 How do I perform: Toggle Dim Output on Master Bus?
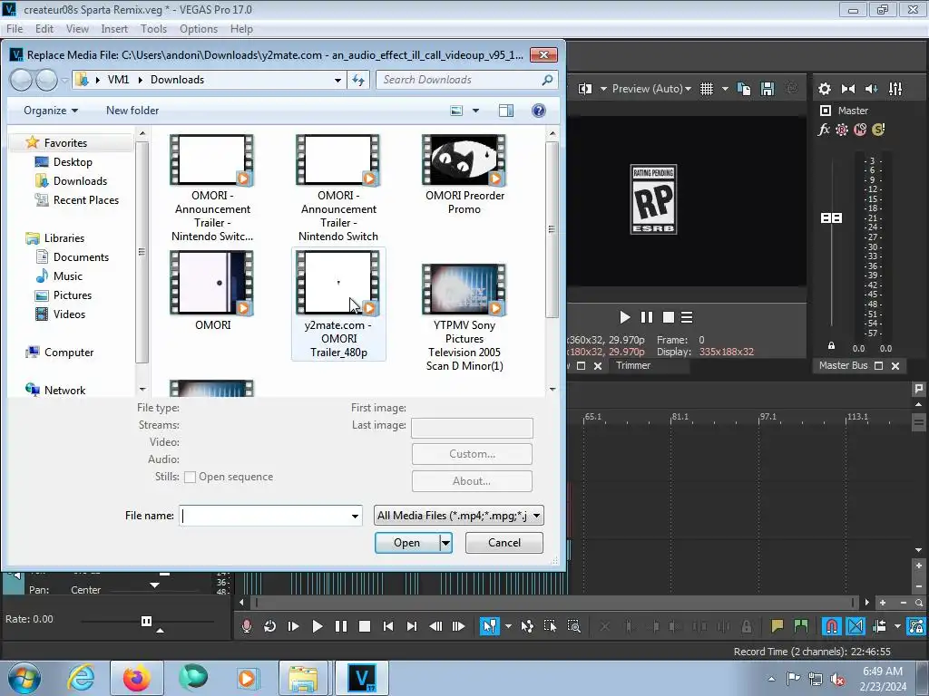pos(872,89)
